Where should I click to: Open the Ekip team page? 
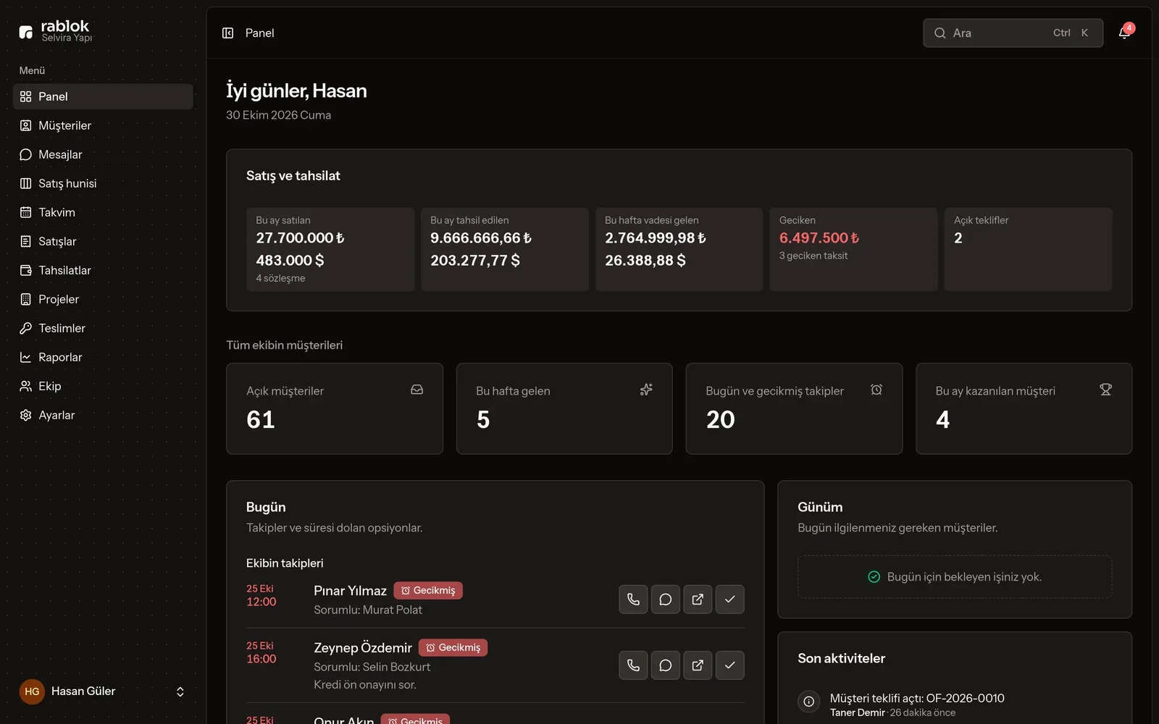[103, 386]
